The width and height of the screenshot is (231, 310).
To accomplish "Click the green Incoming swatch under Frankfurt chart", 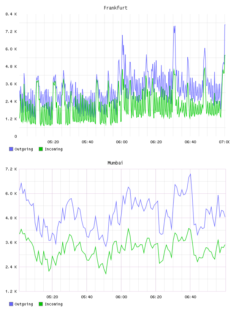I will 41,149.
